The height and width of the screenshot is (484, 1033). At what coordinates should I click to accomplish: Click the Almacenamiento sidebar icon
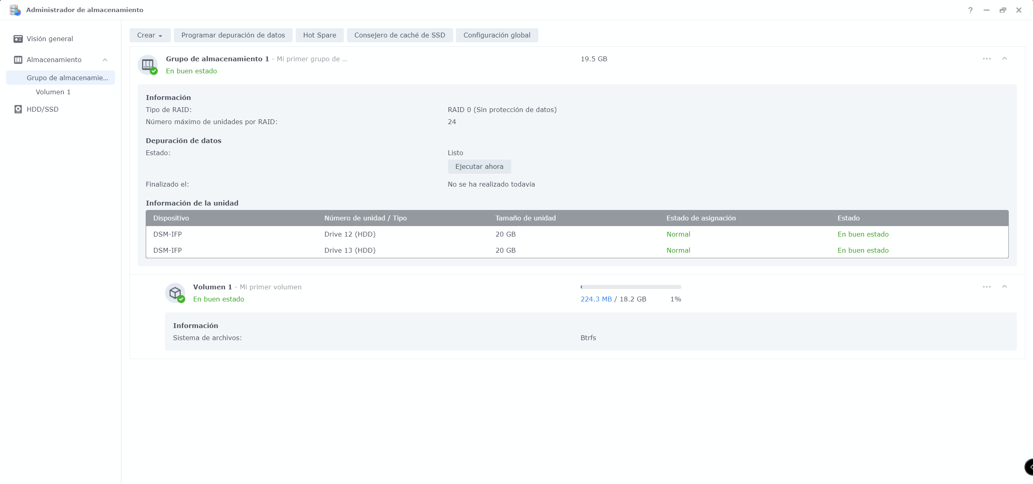pyautogui.click(x=18, y=60)
